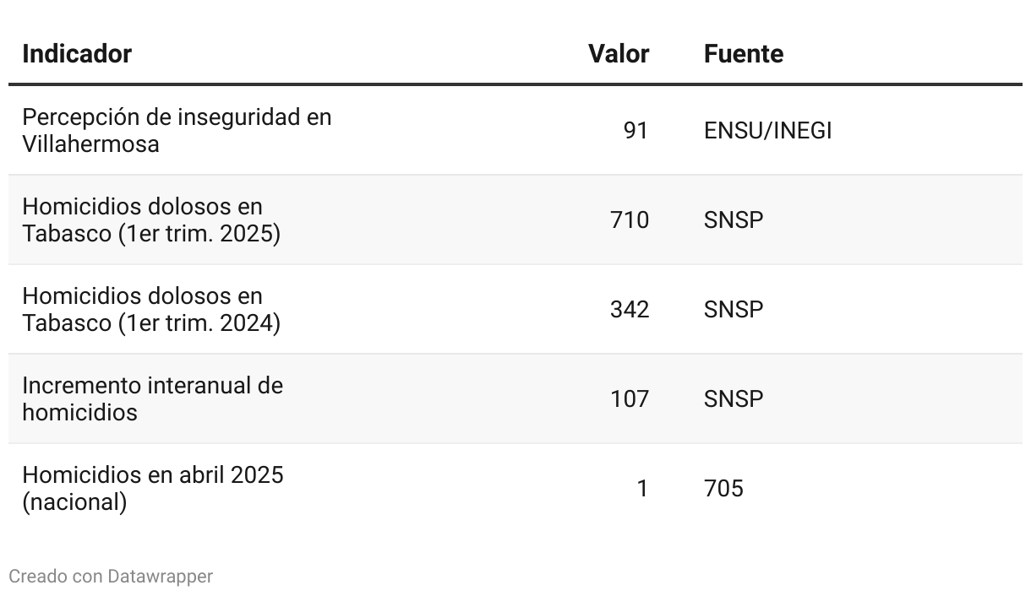Click the Valor column header
1031x596 pixels.
(619, 54)
